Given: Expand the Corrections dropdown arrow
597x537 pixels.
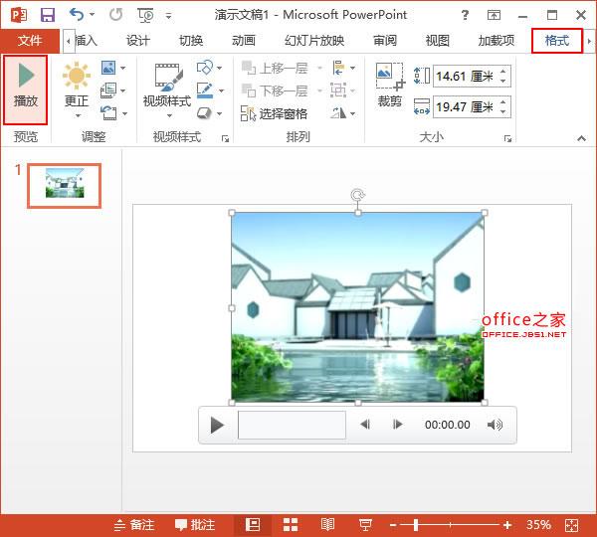Looking at the screenshot, I should point(78,115).
